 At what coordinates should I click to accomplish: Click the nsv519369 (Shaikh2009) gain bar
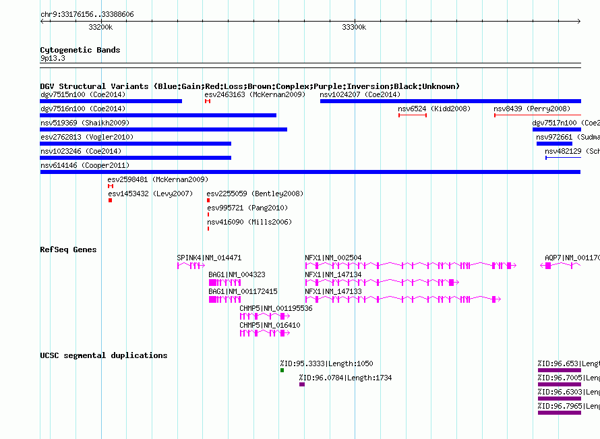pos(163,129)
